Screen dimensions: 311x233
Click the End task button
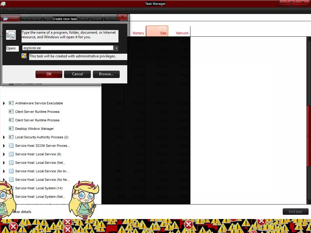point(296,211)
